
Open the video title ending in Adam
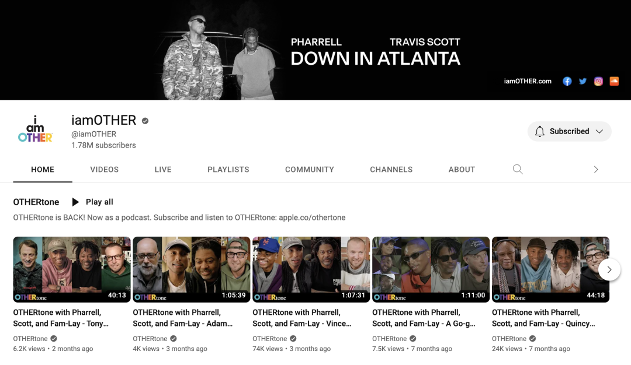[183, 318]
